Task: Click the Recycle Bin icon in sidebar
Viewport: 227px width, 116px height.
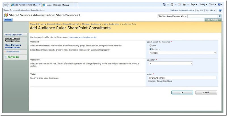Action: tap(6, 57)
